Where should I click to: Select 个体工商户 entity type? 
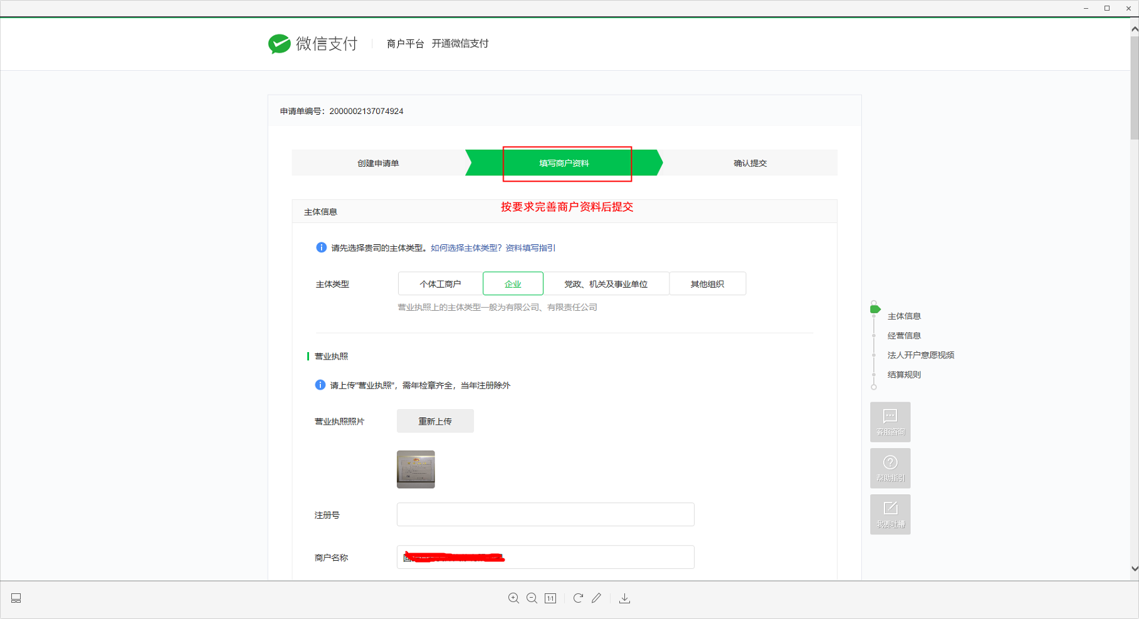pyautogui.click(x=440, y=284)
